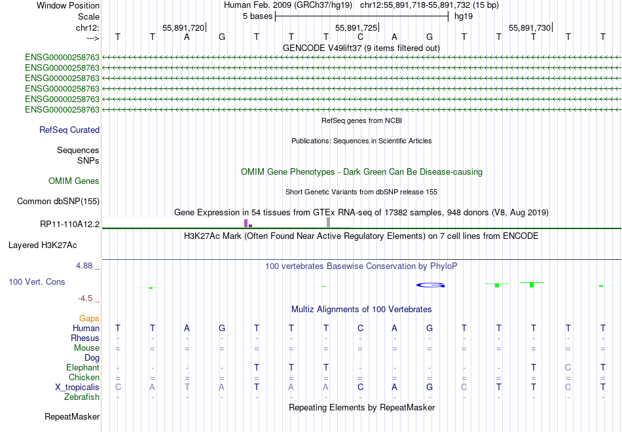Select the Rhesus species row label

click(x=85, y=338)
